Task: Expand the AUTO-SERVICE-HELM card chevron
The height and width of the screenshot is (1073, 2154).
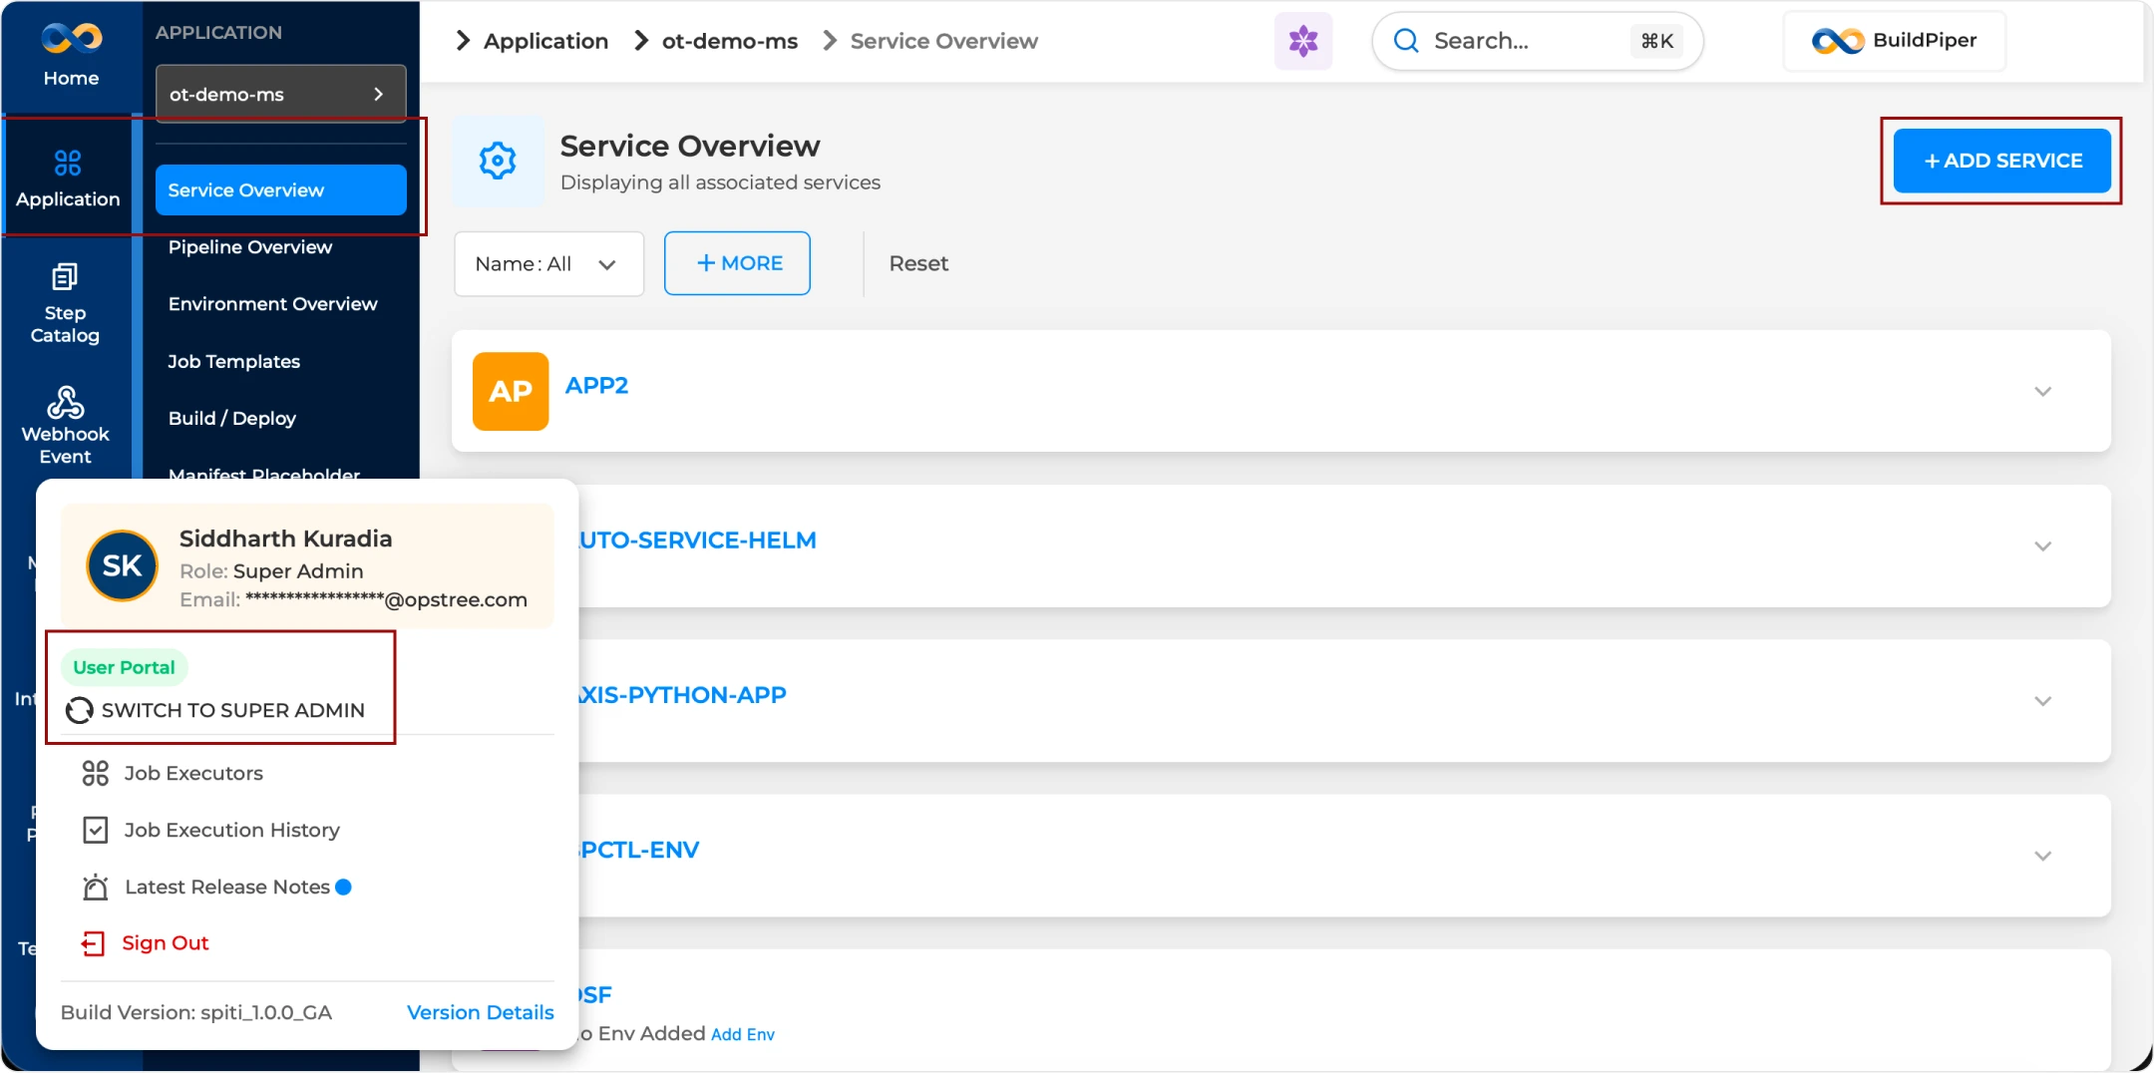Action: click(x=2042, y=545)
